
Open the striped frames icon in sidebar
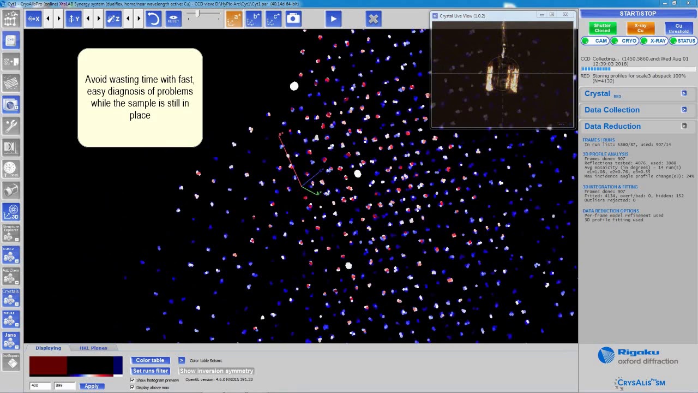[x=11, y=82]
